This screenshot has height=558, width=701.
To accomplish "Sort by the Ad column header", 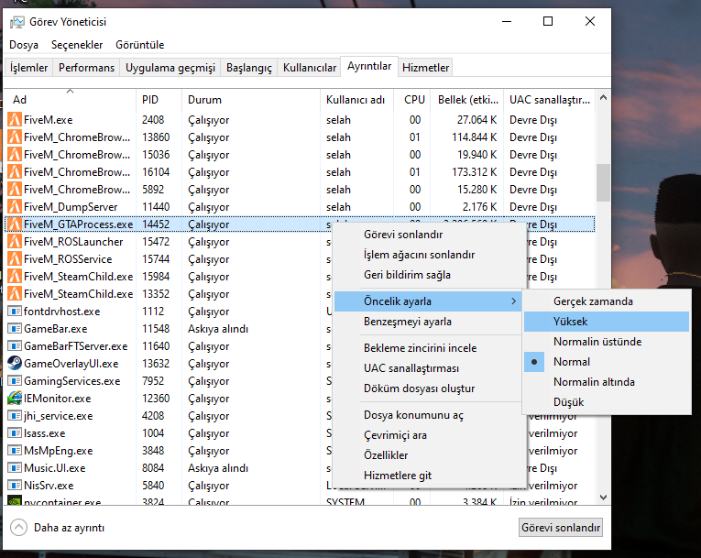I will (x=70, y=100).
